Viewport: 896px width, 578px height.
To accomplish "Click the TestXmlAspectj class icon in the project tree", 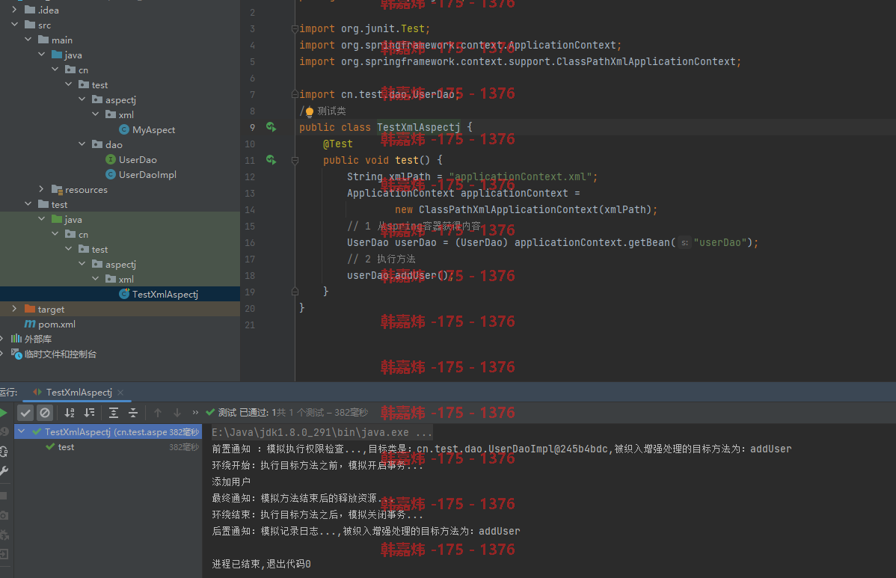I will click(x=124, y=294).
